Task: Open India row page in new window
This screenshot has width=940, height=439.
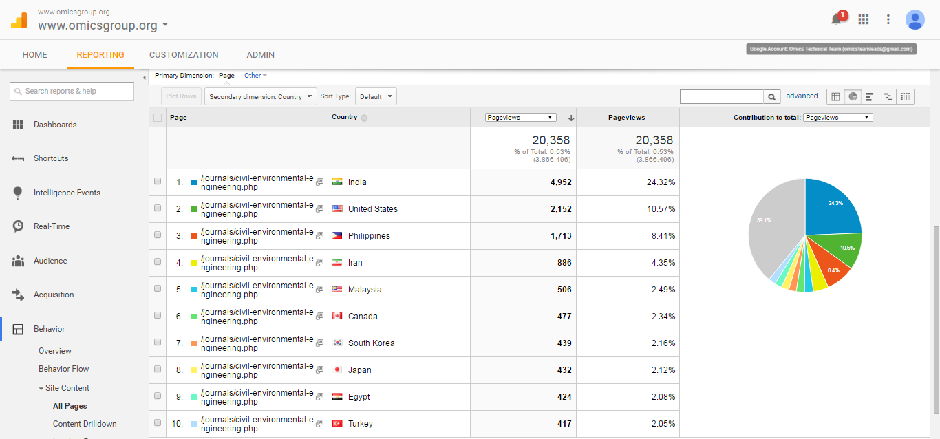Action: point(319,182)
